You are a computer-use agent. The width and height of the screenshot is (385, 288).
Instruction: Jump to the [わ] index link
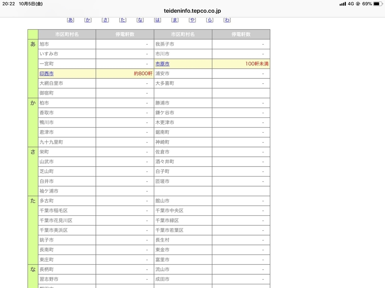click(x=227, y=20)
